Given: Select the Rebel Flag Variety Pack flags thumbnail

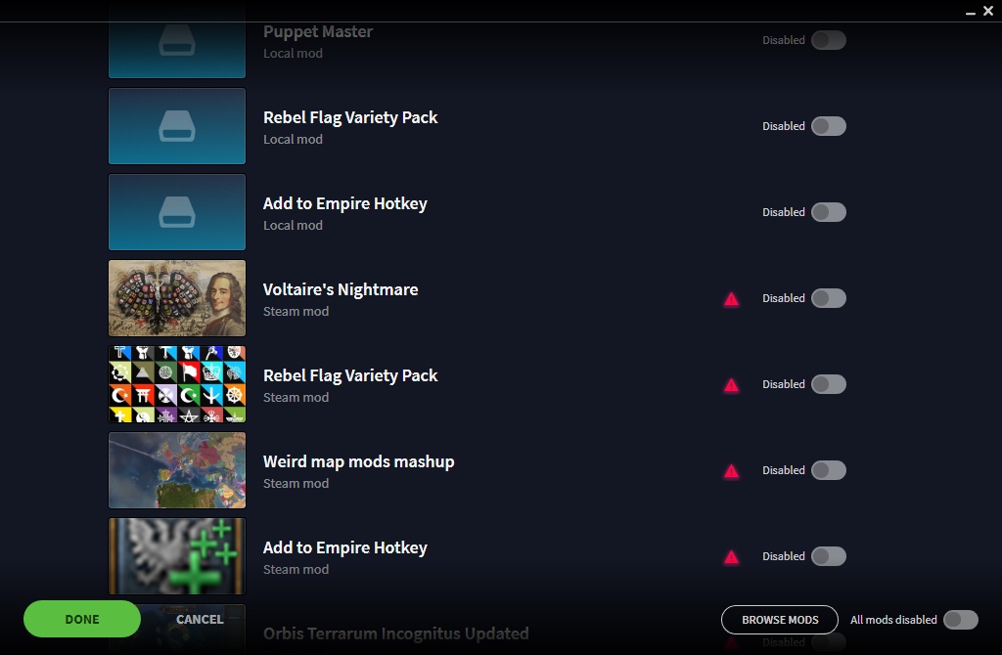Looking at the screenshot, I should click(177, 384).
